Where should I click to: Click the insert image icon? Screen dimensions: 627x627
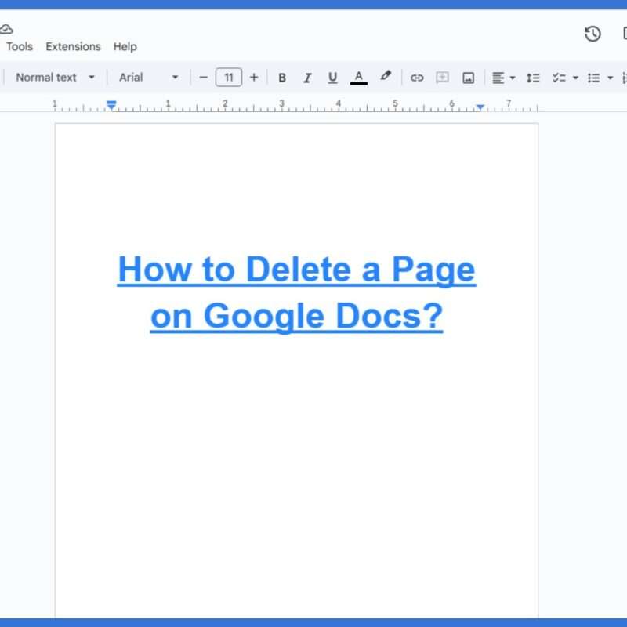(x=468, y=78)
